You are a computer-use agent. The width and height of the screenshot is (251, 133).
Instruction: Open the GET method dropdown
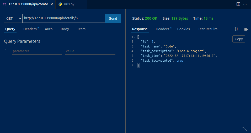pos(13,18)
